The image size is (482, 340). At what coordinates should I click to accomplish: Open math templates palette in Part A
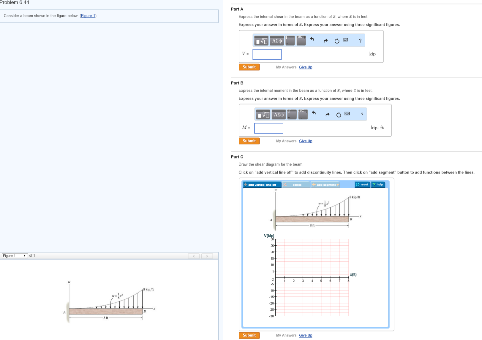[262, 41]
